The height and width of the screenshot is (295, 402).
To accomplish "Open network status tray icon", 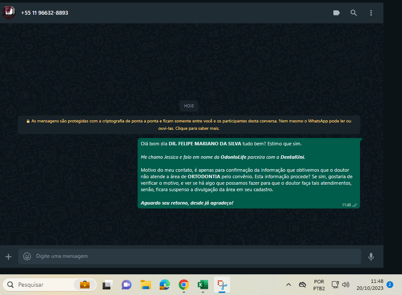I will tap(335, 285).
